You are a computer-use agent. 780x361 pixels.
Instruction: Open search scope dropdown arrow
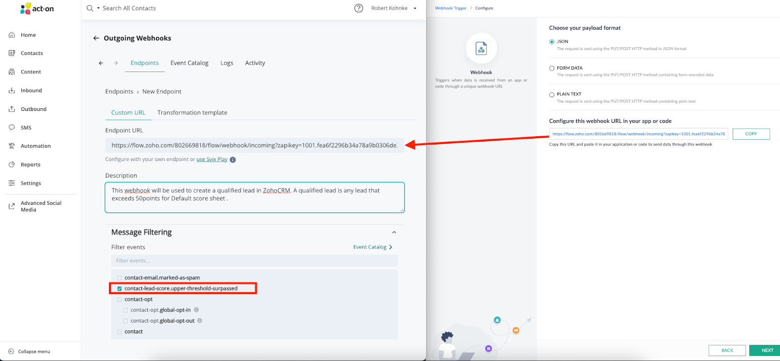98,8
